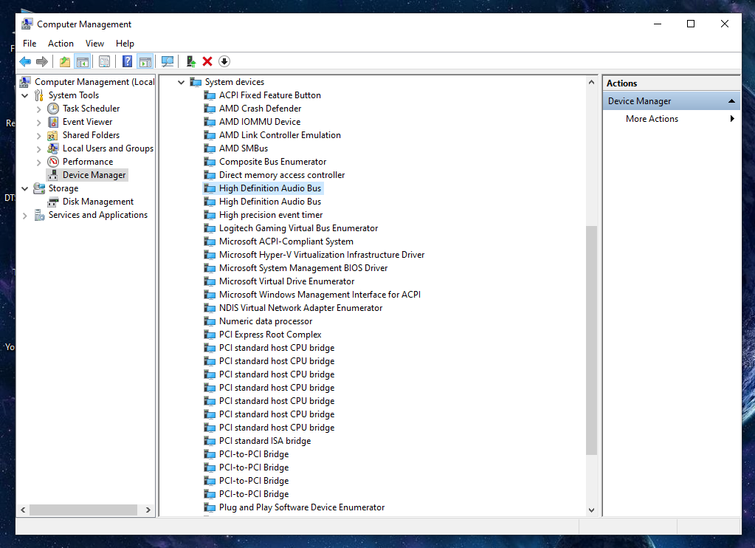Click the Task Scheduler clock icon
This screenshot has width=755, height=548.
tap(53, 109)
